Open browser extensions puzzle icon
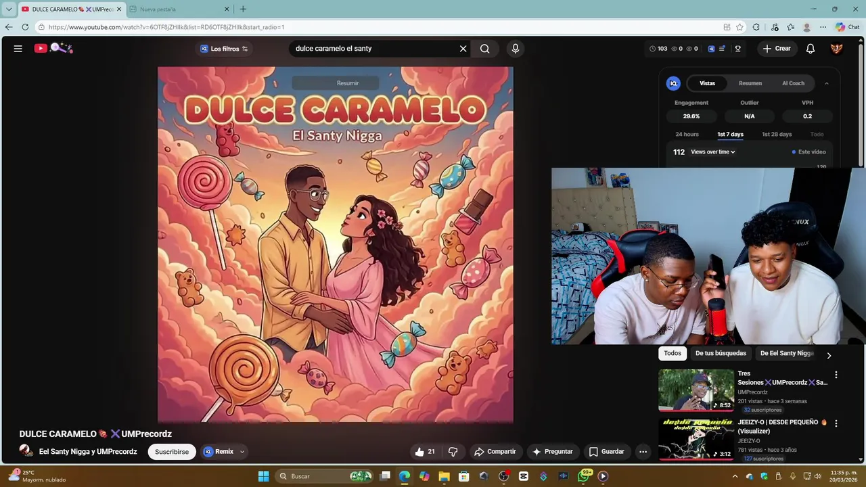 pyautogui.click(x=756, y=27)
